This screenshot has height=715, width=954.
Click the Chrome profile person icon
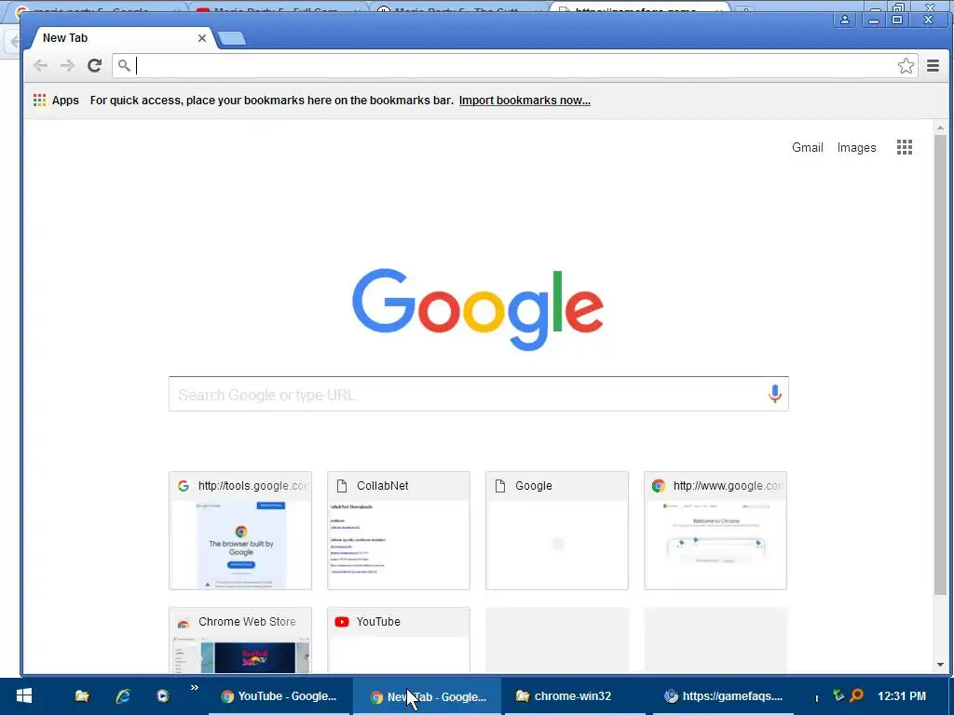pos(844,20)
